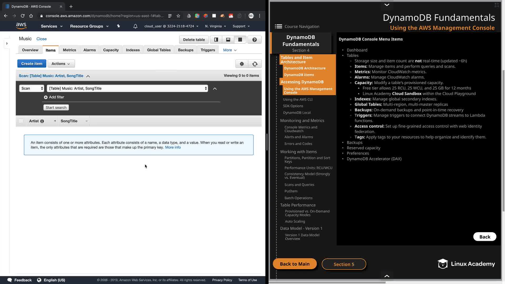Viewport: 505px width, 284px height.
Task: Click the AWS notifications bell icon
Action: [135, 26]
